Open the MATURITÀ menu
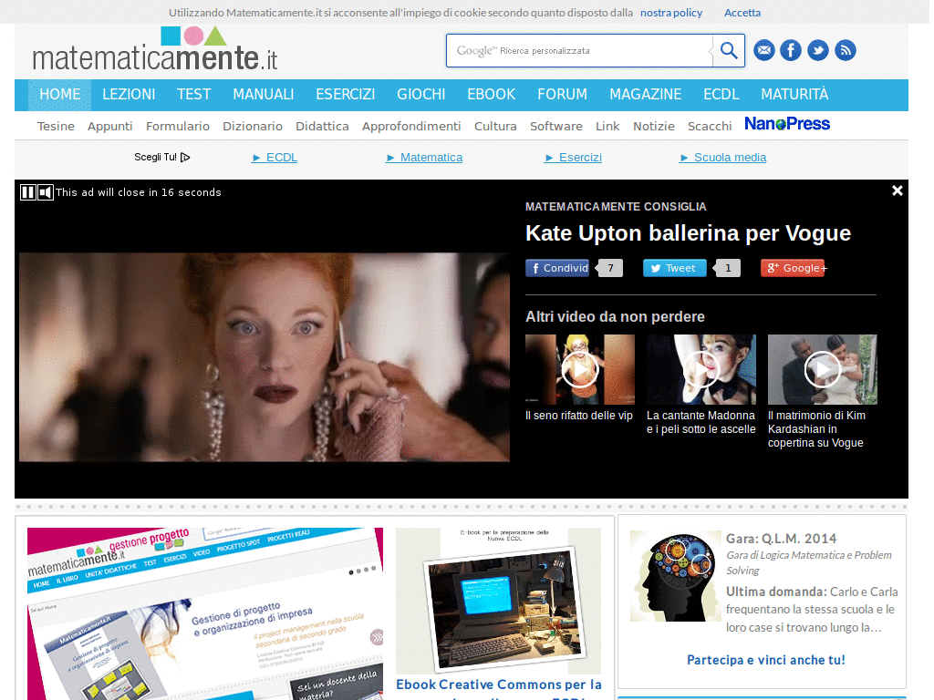 pos(794,95)
